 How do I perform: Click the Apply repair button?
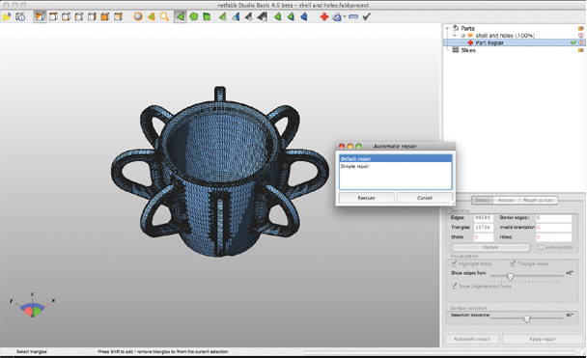pyautogui.click(x=543, y=339)
